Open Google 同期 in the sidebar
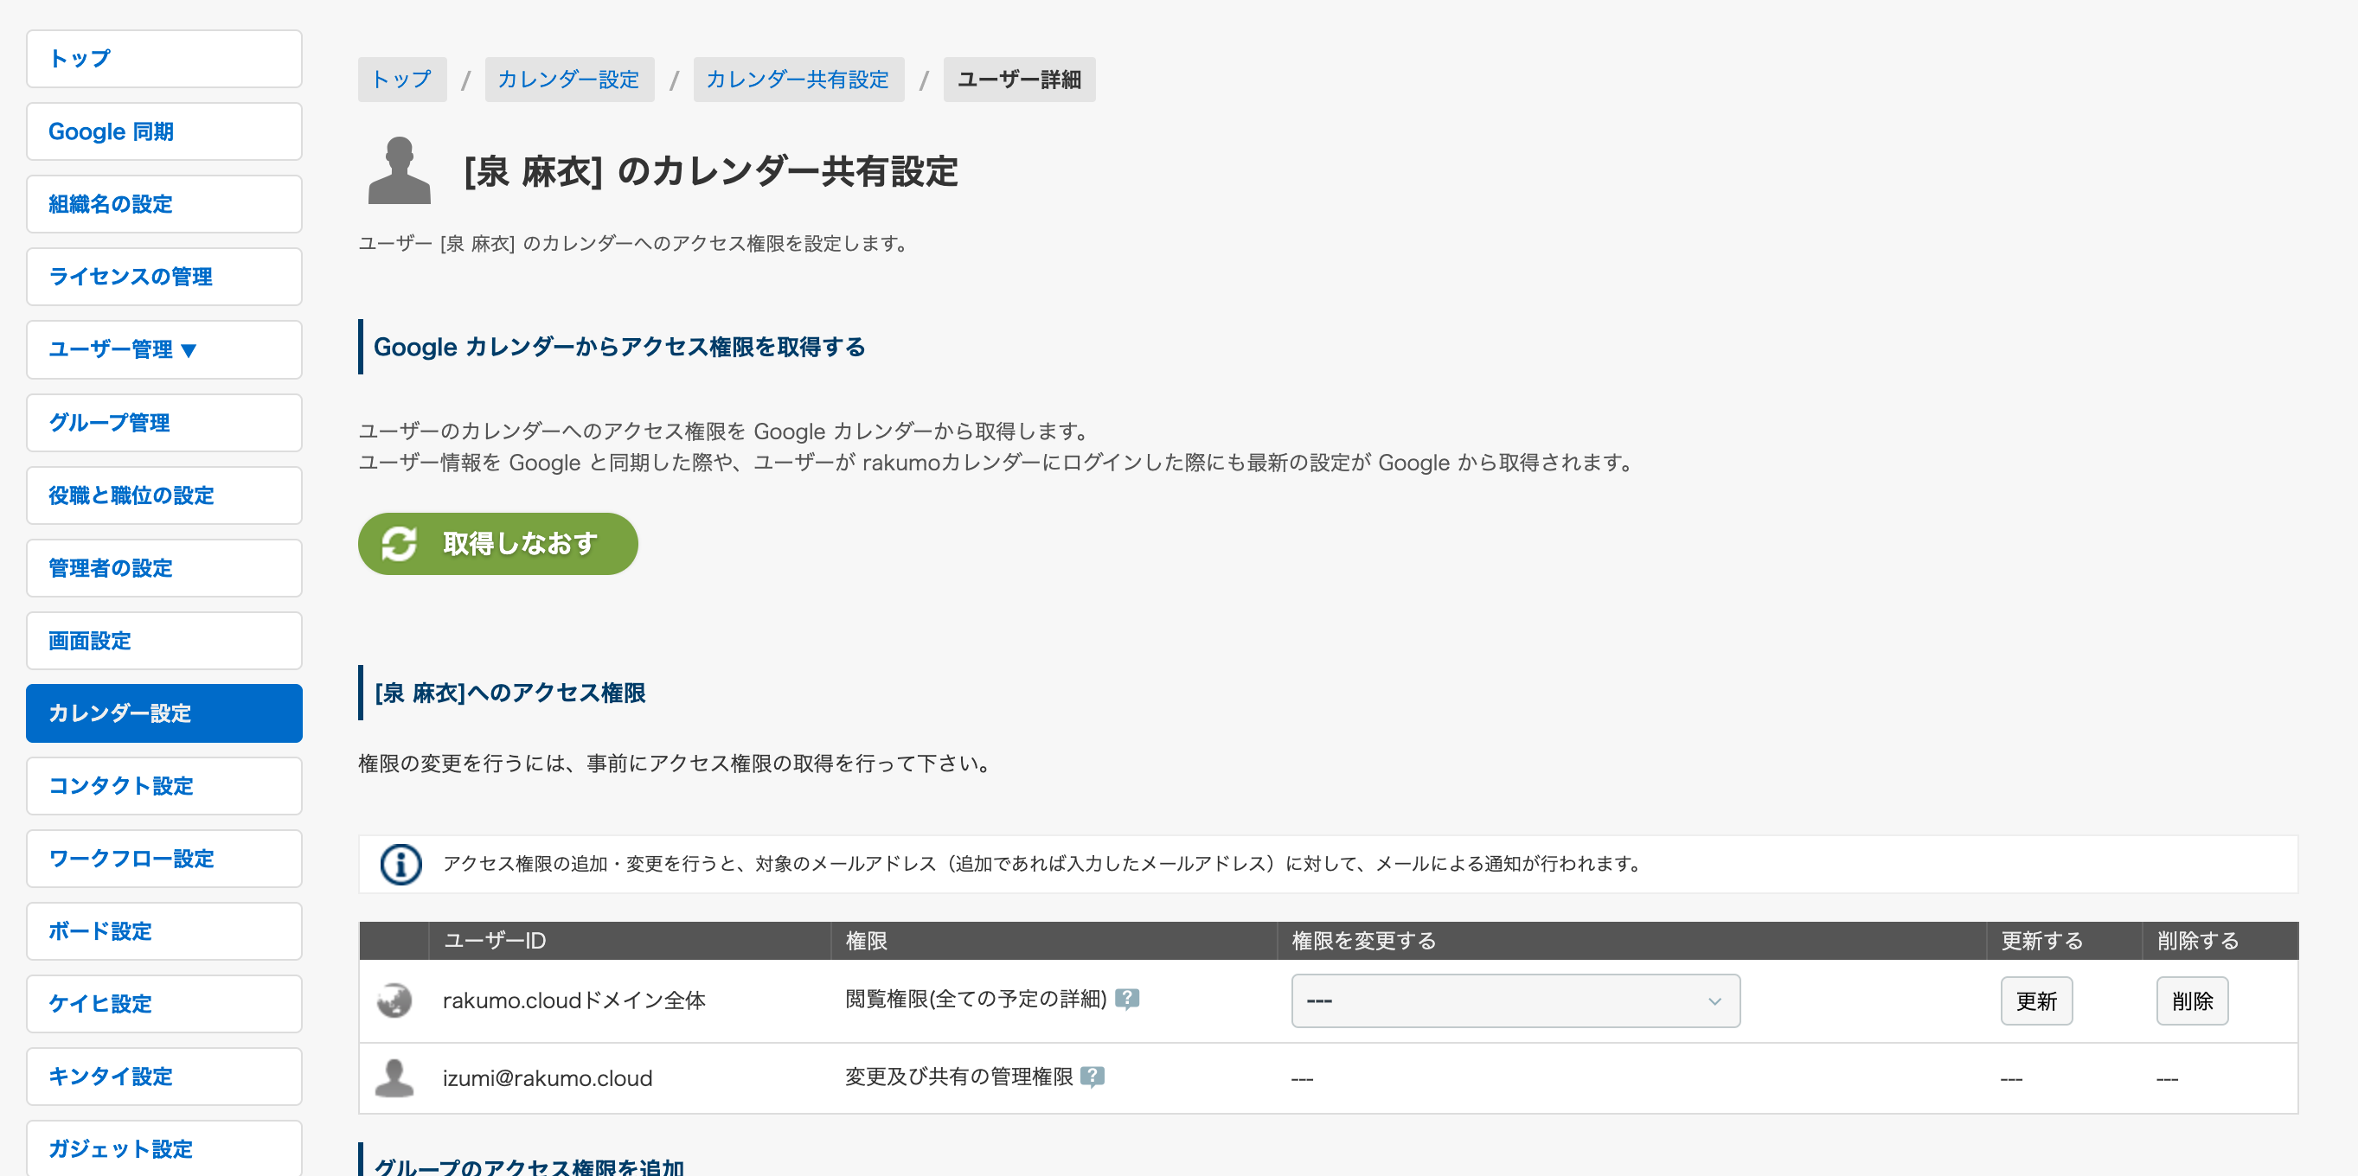 (163, 131)
